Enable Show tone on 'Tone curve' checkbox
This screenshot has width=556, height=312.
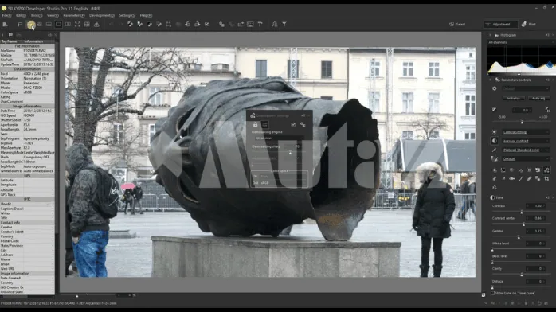[x=492, y=293]
